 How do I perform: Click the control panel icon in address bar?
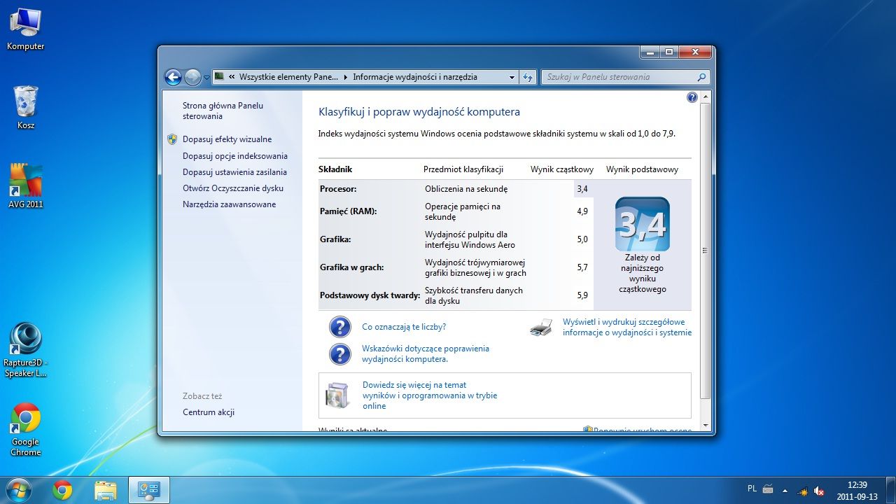pos(219,76)
